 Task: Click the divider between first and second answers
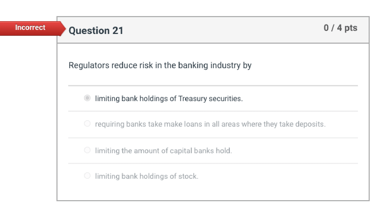click(213, 111)
